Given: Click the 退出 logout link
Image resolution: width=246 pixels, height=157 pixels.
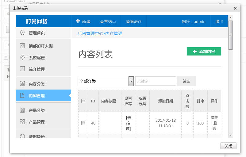Looking at the screenshot, I should (x=219, y=21).
